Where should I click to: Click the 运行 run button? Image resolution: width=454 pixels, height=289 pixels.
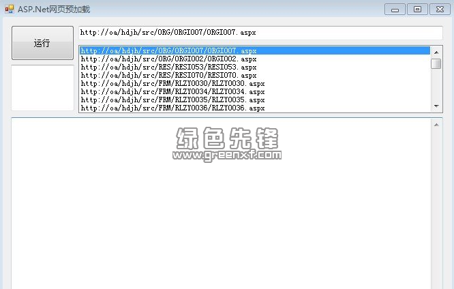click(x=42, y=43)
